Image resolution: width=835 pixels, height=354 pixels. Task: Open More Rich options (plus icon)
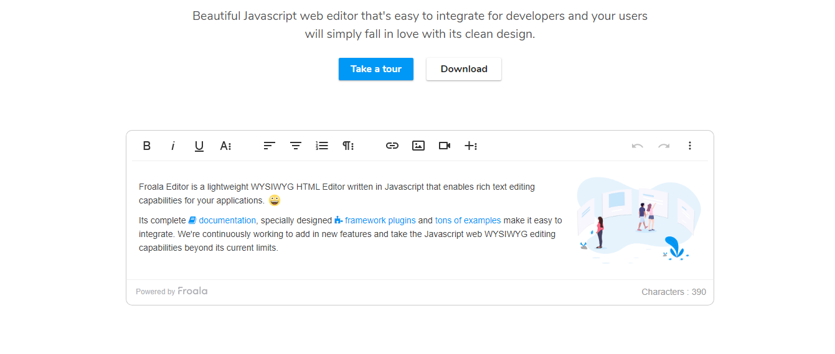pyautogui.click(x=471, y=146)
